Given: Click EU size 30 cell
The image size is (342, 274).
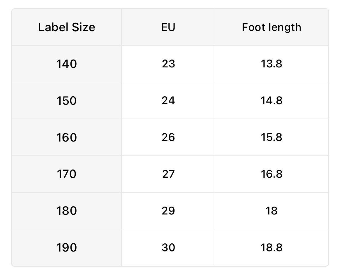Looking at the screenshot, I should click(168, 247).
